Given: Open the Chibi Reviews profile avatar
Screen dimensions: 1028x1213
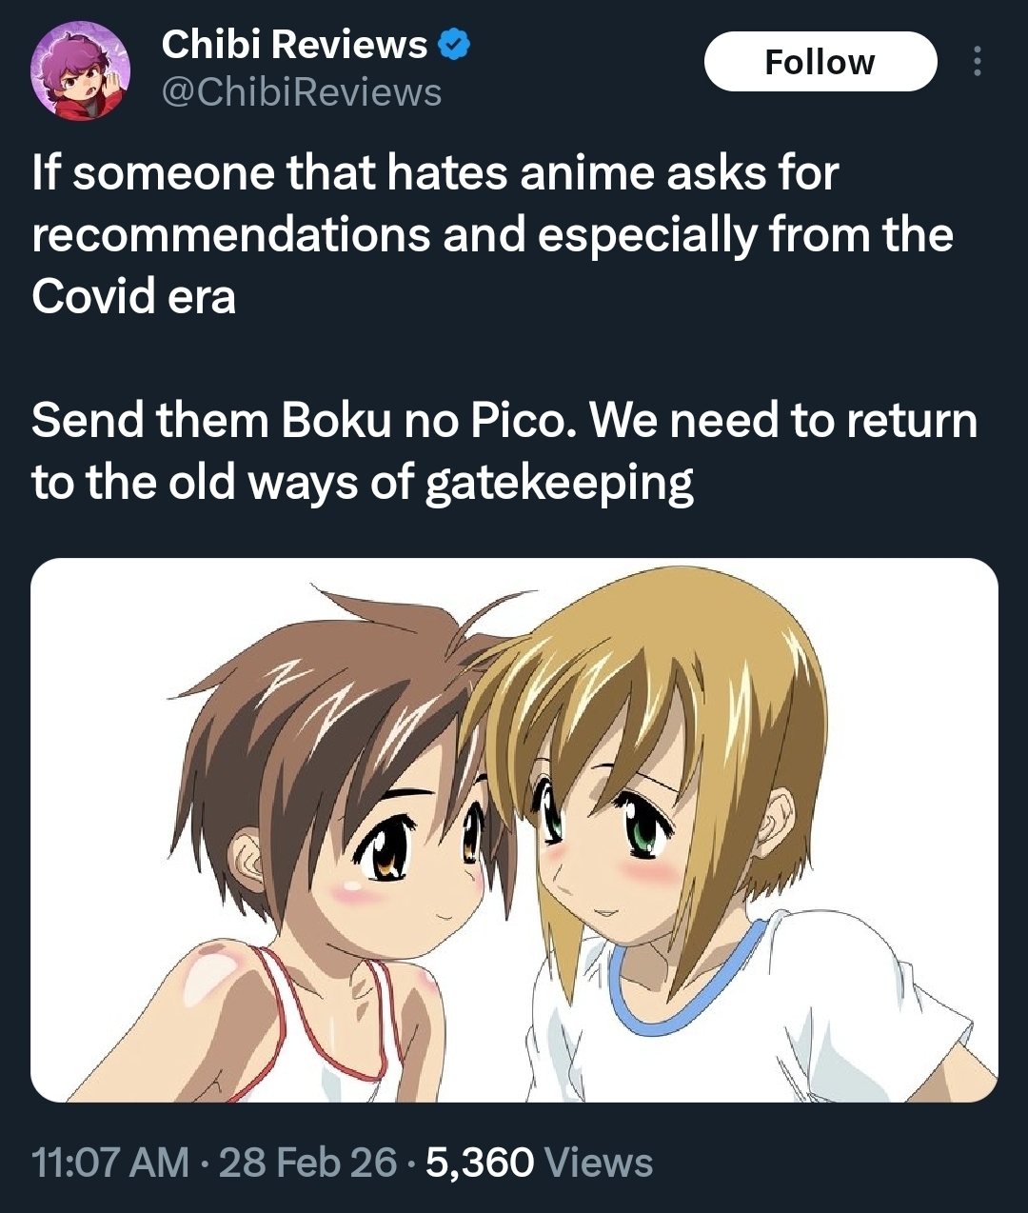Looking at the screenshot, I should click(80, 70).
